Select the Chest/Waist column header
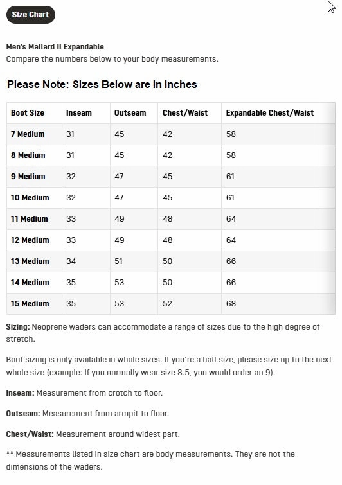The height and width of the screenshot is (485, 342). tap(185, 113)
